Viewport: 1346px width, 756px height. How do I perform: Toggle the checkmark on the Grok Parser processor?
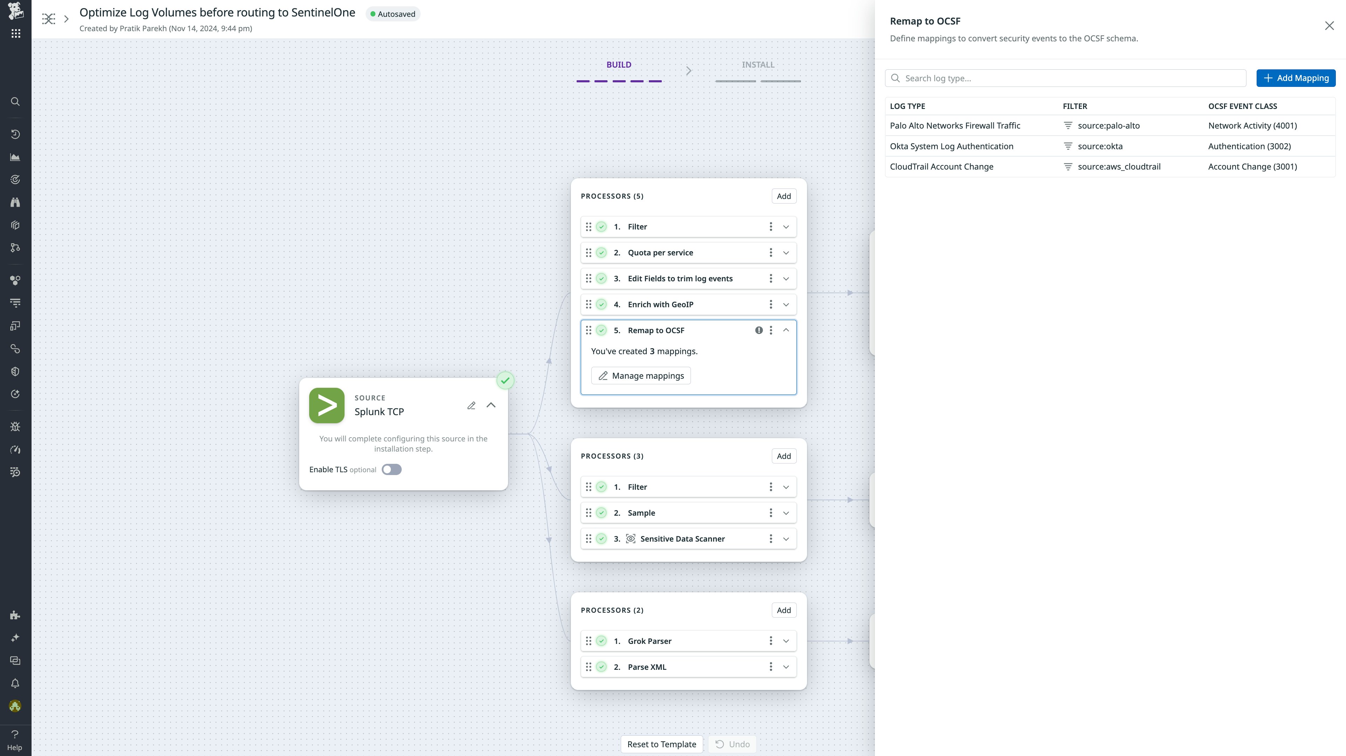(x=601, y=641)
